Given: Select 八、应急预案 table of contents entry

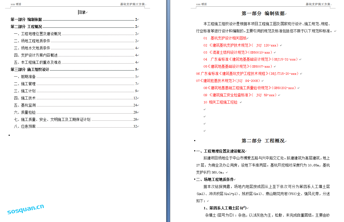Looking at the screenshot, I should click(25, 126).
